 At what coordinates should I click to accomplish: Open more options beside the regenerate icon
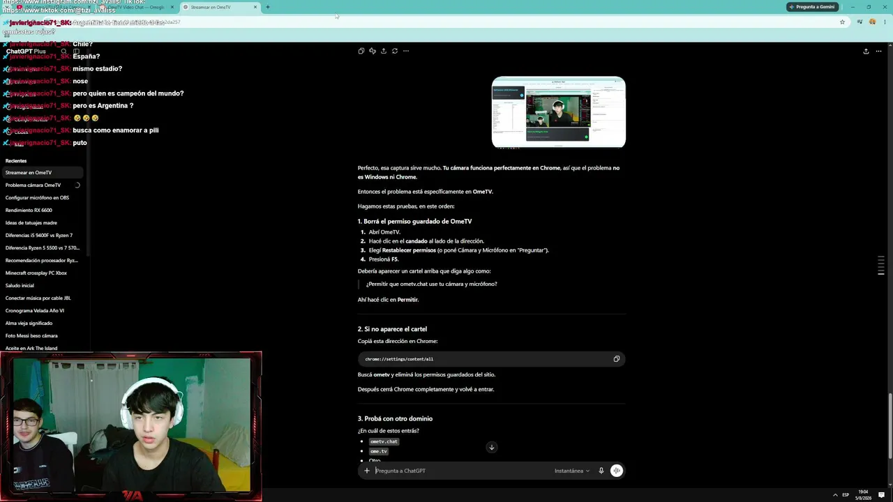405,51
